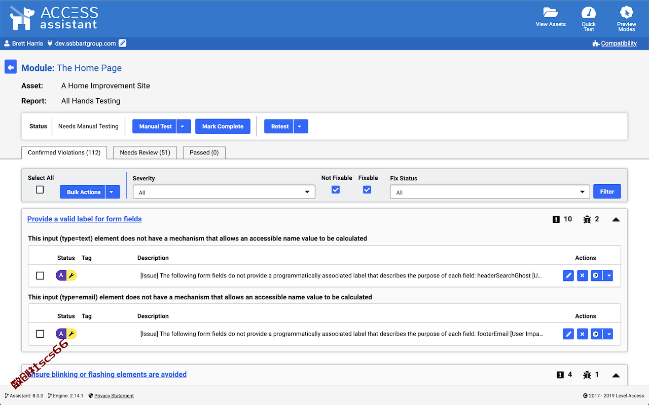Click Module: The Home Page heading
This screenshot has height=405, width=649.
(71, 68)
